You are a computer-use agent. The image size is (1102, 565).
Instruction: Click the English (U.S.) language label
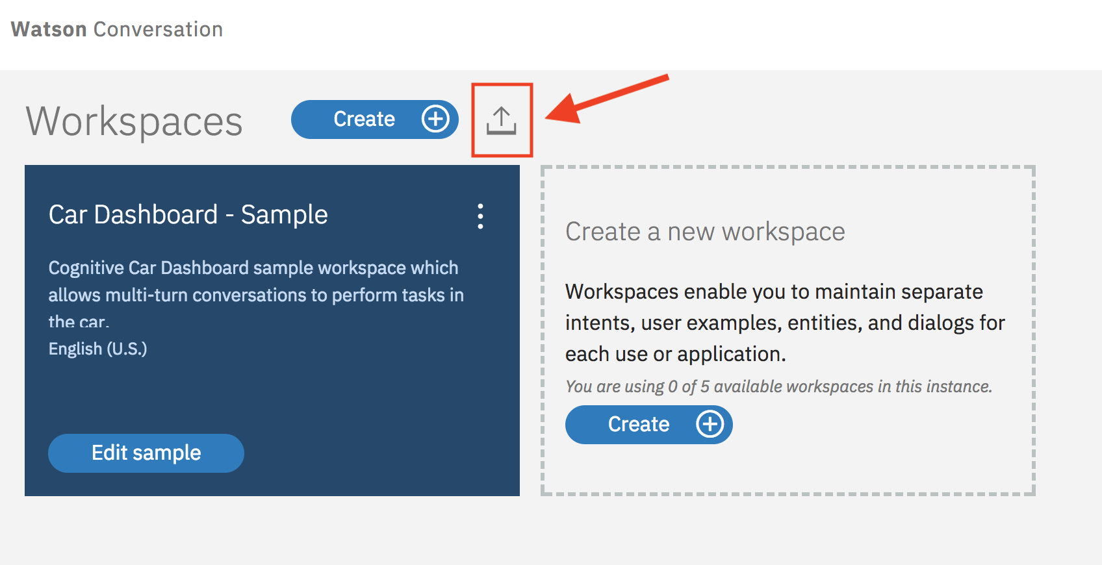tap(98, 349)
